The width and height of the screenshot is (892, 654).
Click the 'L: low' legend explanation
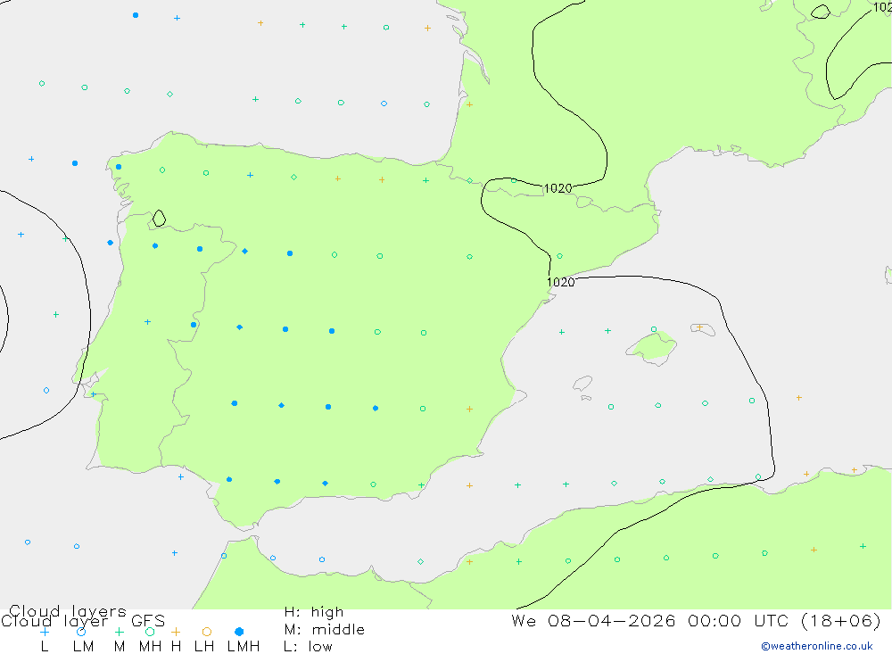[x=309, y=647]
